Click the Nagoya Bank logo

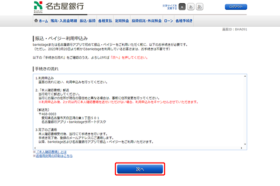click(59, 7)
